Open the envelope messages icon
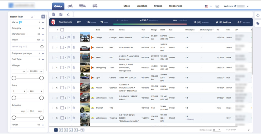The image size is (261, 135). pos(217,6)
